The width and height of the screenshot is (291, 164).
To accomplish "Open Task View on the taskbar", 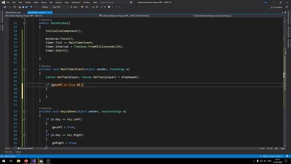I will click(x=11, y=161).
